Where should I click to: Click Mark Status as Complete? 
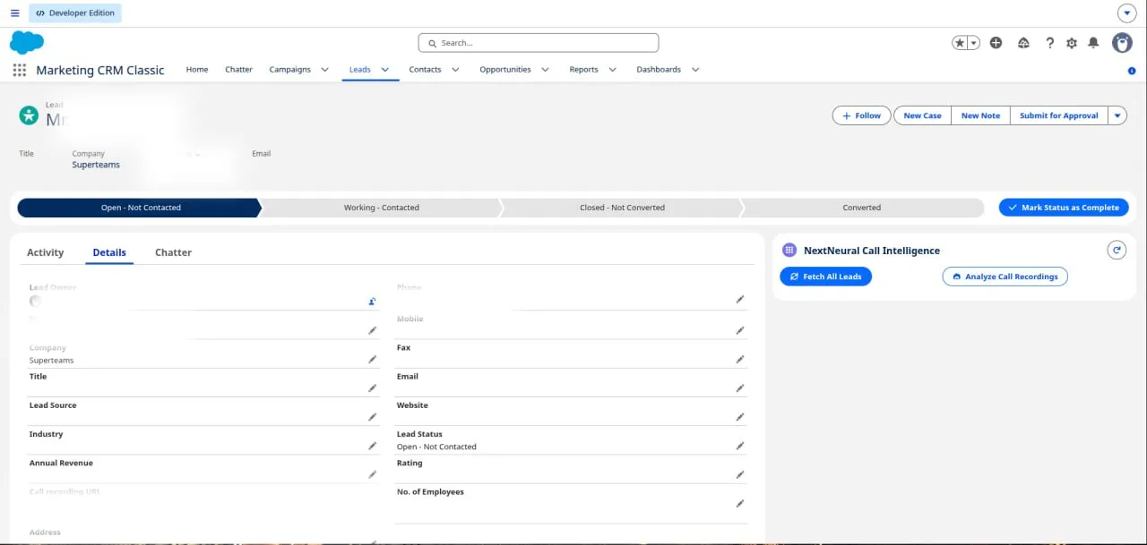pyautogui.click(x=1064, y=208)
